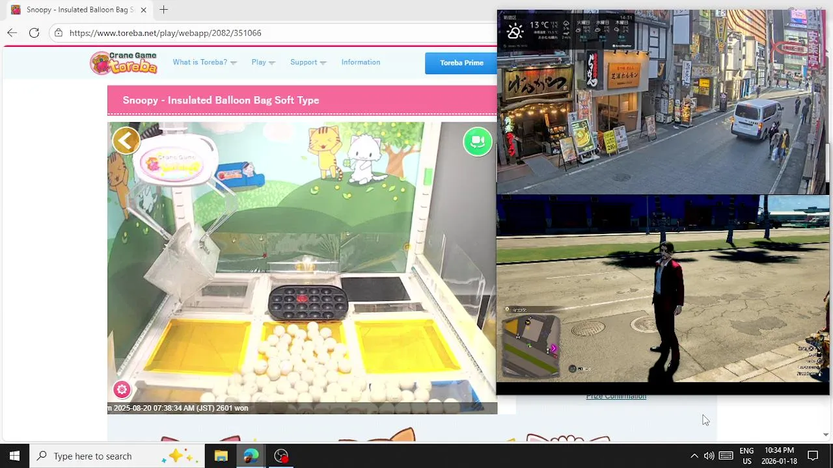Click the Snoopy - Insulated Balloon Bag heading
Viewport: 833px width, 468px height.
coord(221,100)
